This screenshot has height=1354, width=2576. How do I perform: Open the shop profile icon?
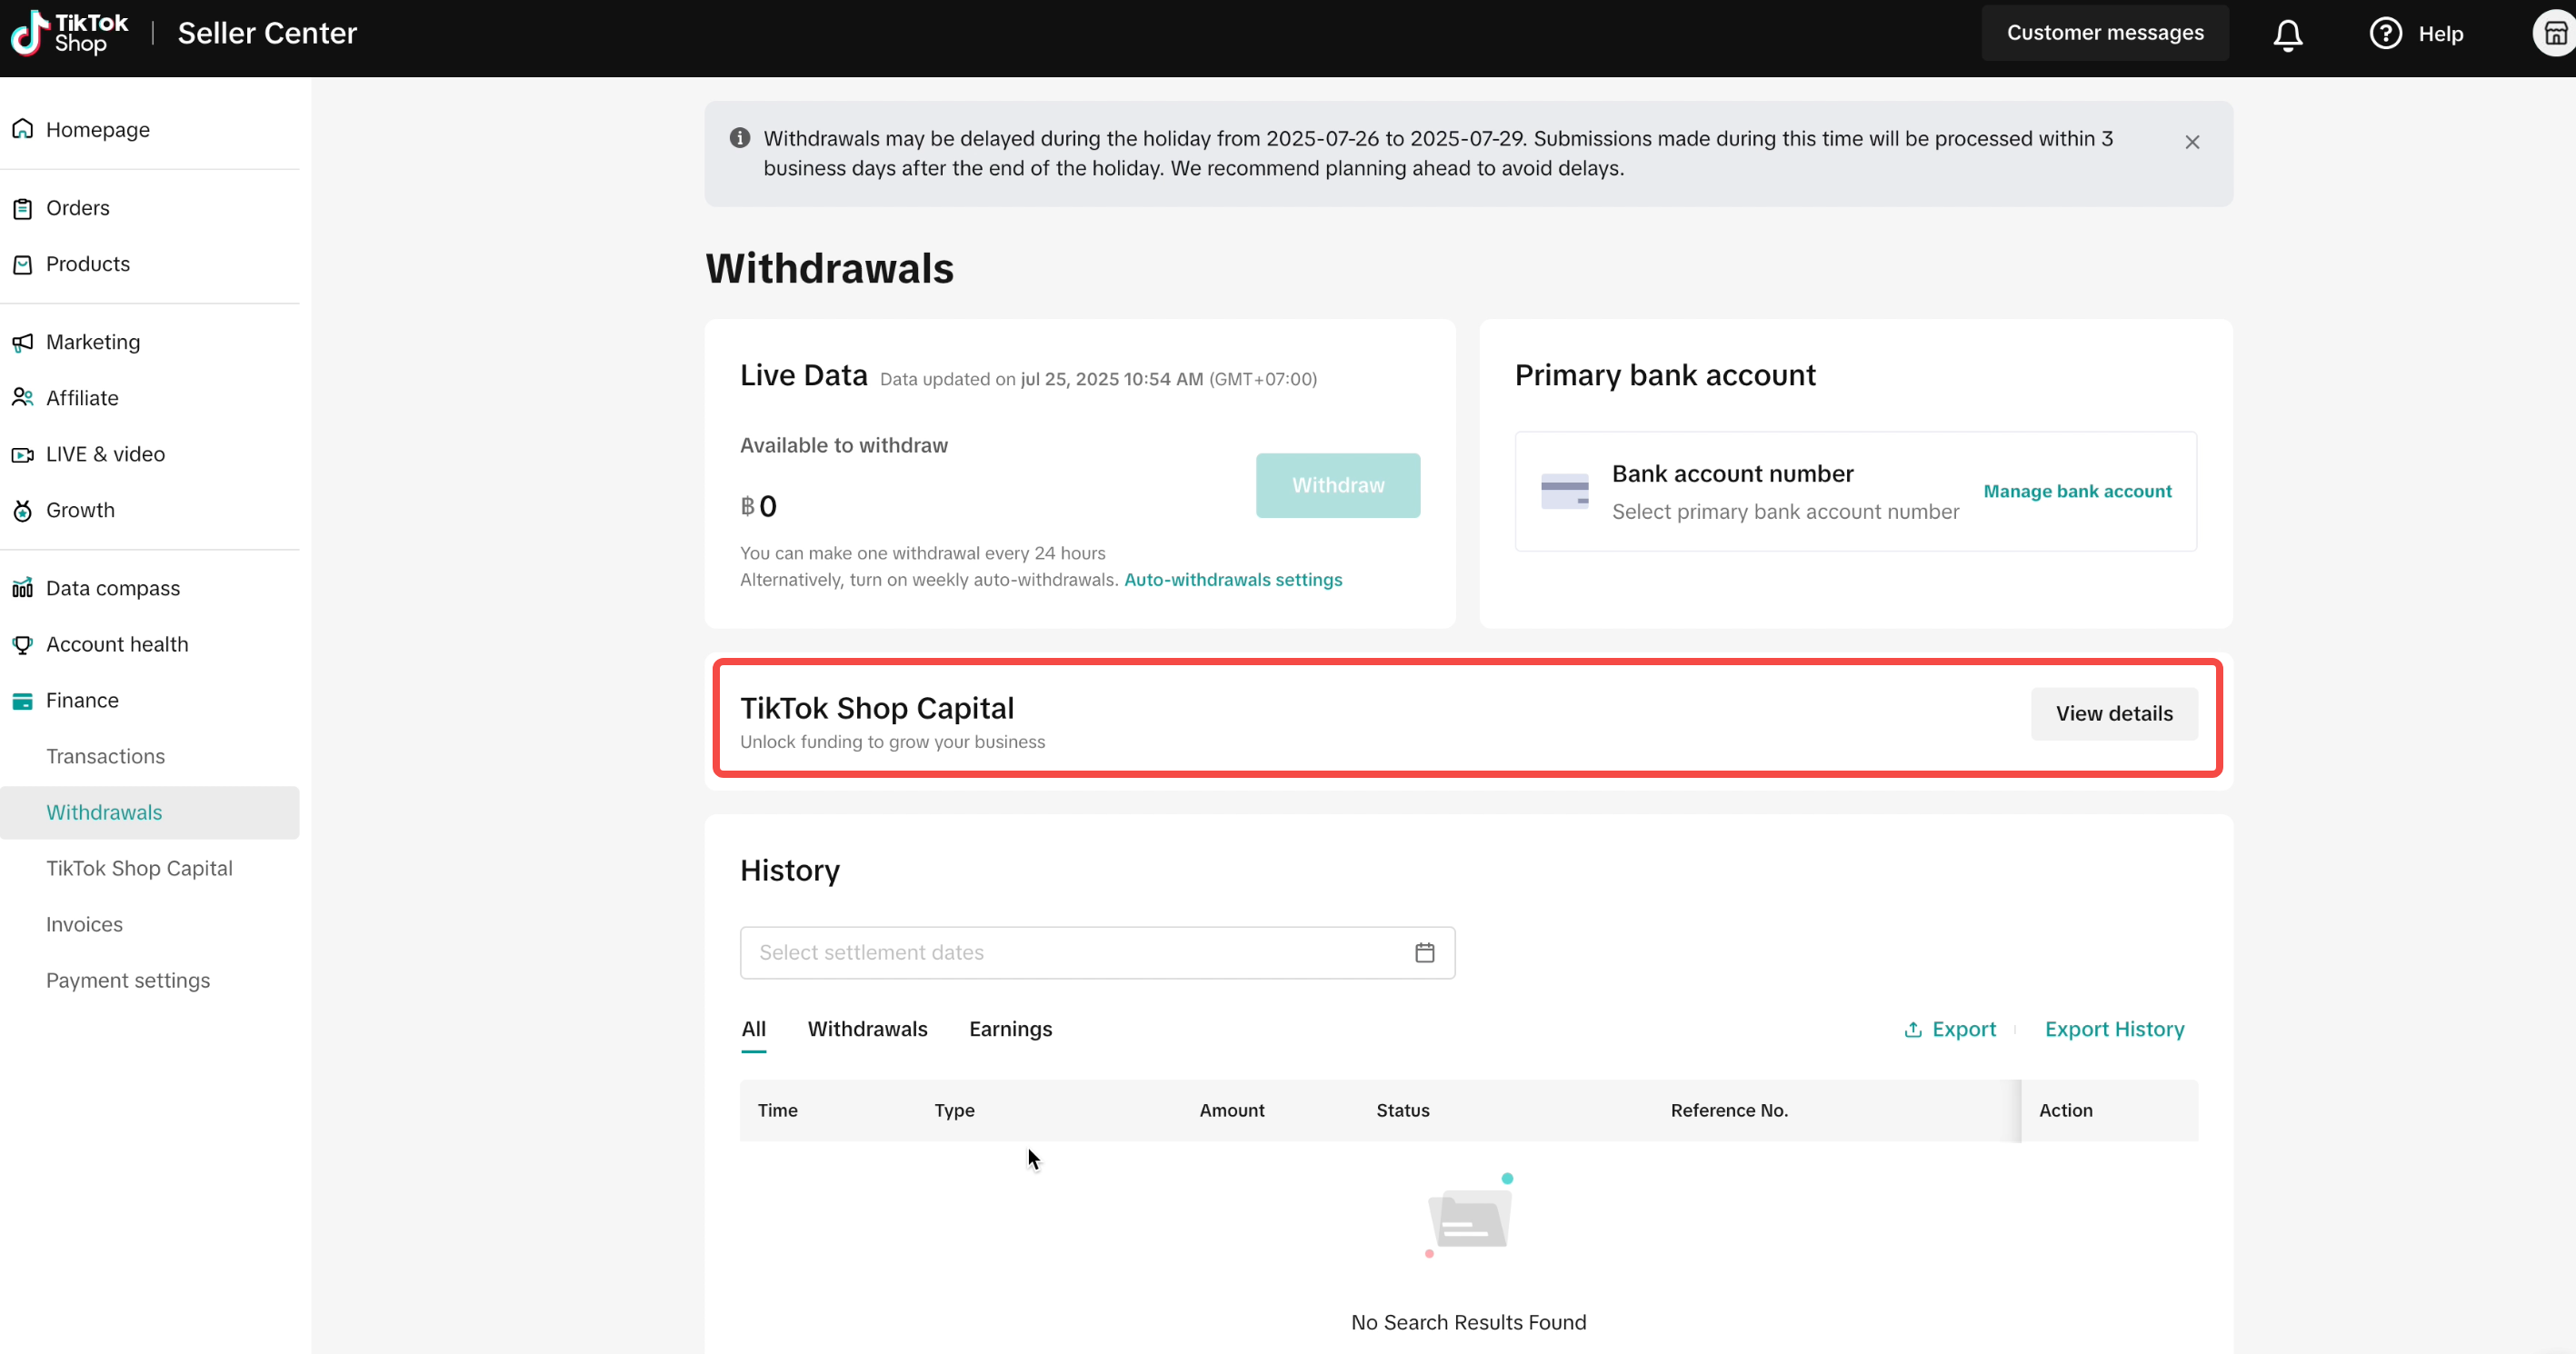point(2553,34)
